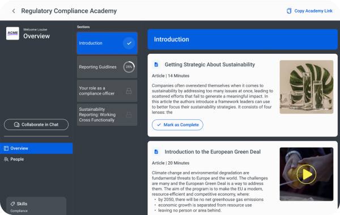The height and width of the screenshot is (215, 340).
Task: Click the ACME logo
Action: (x=12, y=33)
